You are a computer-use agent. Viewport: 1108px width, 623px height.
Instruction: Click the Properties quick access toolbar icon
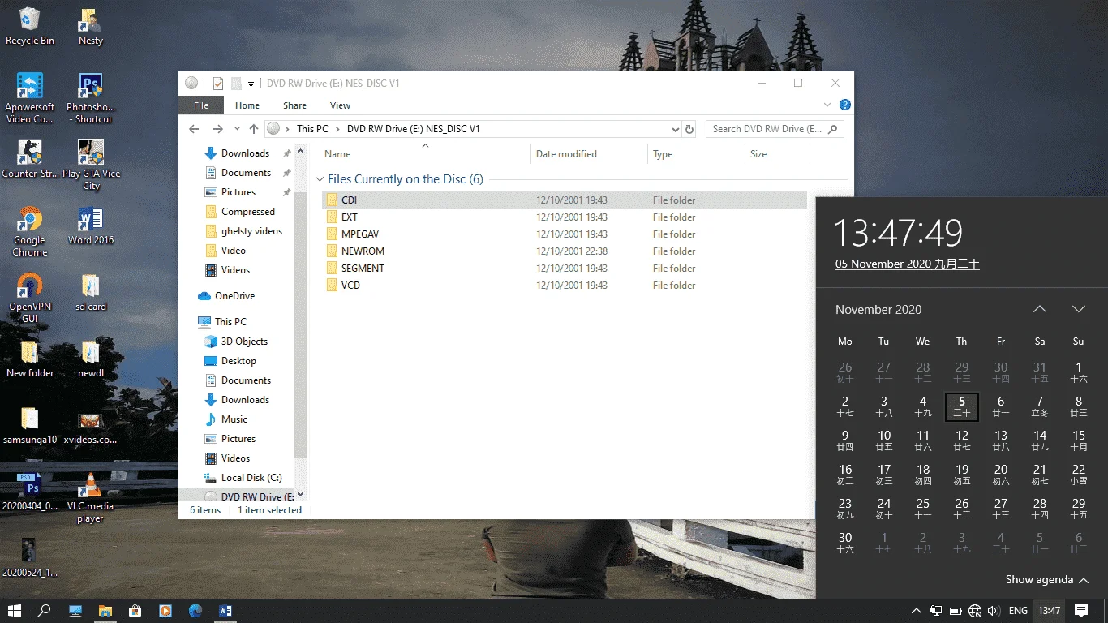217,83
